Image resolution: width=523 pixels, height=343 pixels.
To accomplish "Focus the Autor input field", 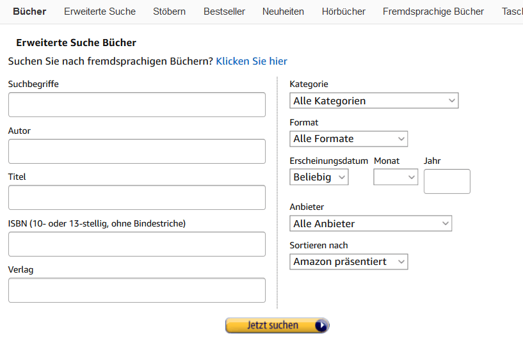I will [136, 151].
